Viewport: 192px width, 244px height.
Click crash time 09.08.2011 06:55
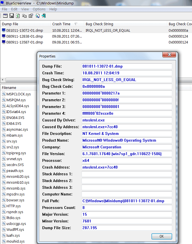click(x=67, y=42)
